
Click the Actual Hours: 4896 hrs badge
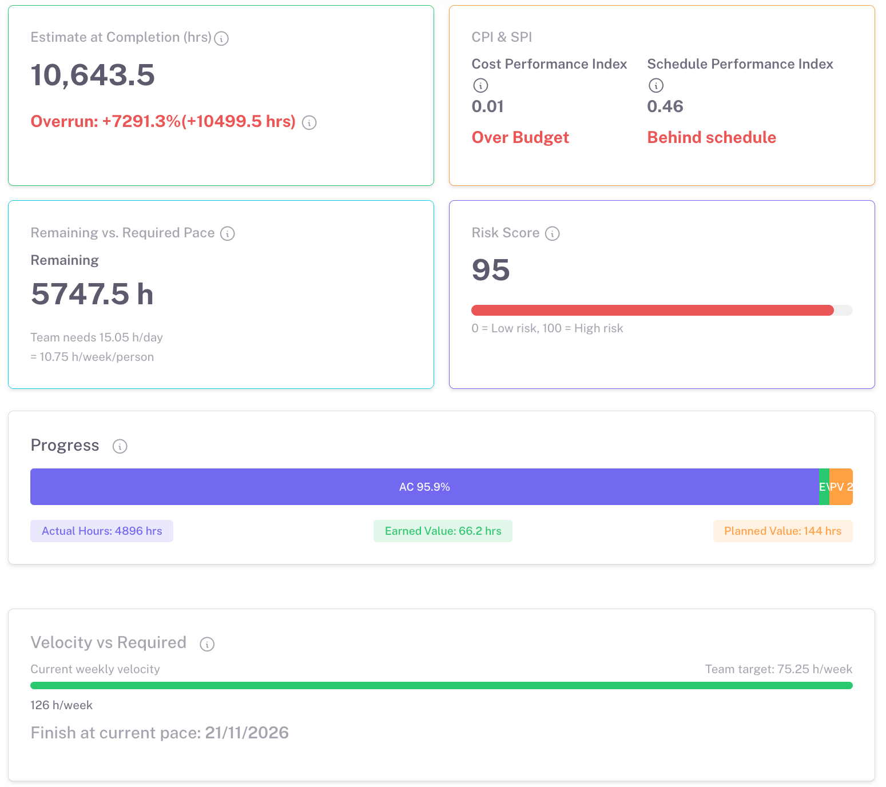[x=102, y=531]
